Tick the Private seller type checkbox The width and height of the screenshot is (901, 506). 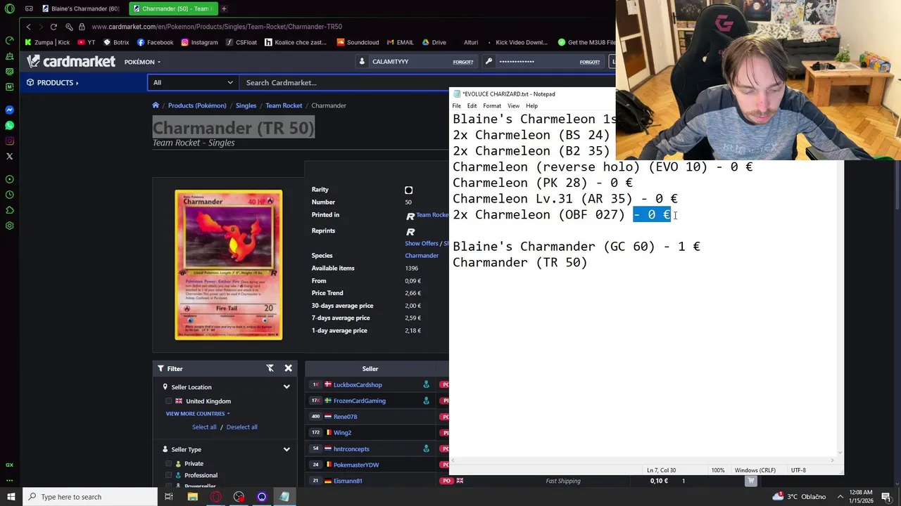point(169,464)
